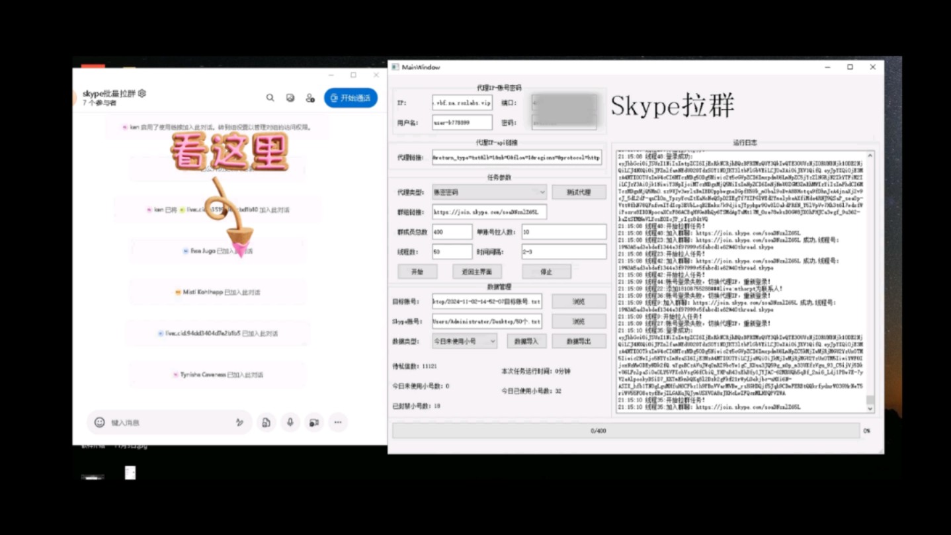Click the 已封禁小号数: 18 text
This screenshot has height=535, width=951.
click(x=416, y=405)
